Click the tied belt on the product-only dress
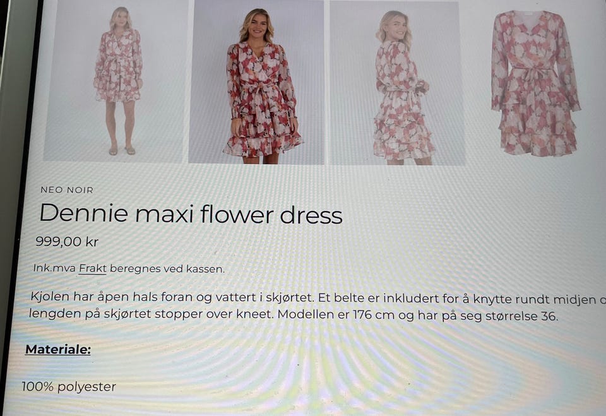 pyautogui.click(x=535, y=73)
